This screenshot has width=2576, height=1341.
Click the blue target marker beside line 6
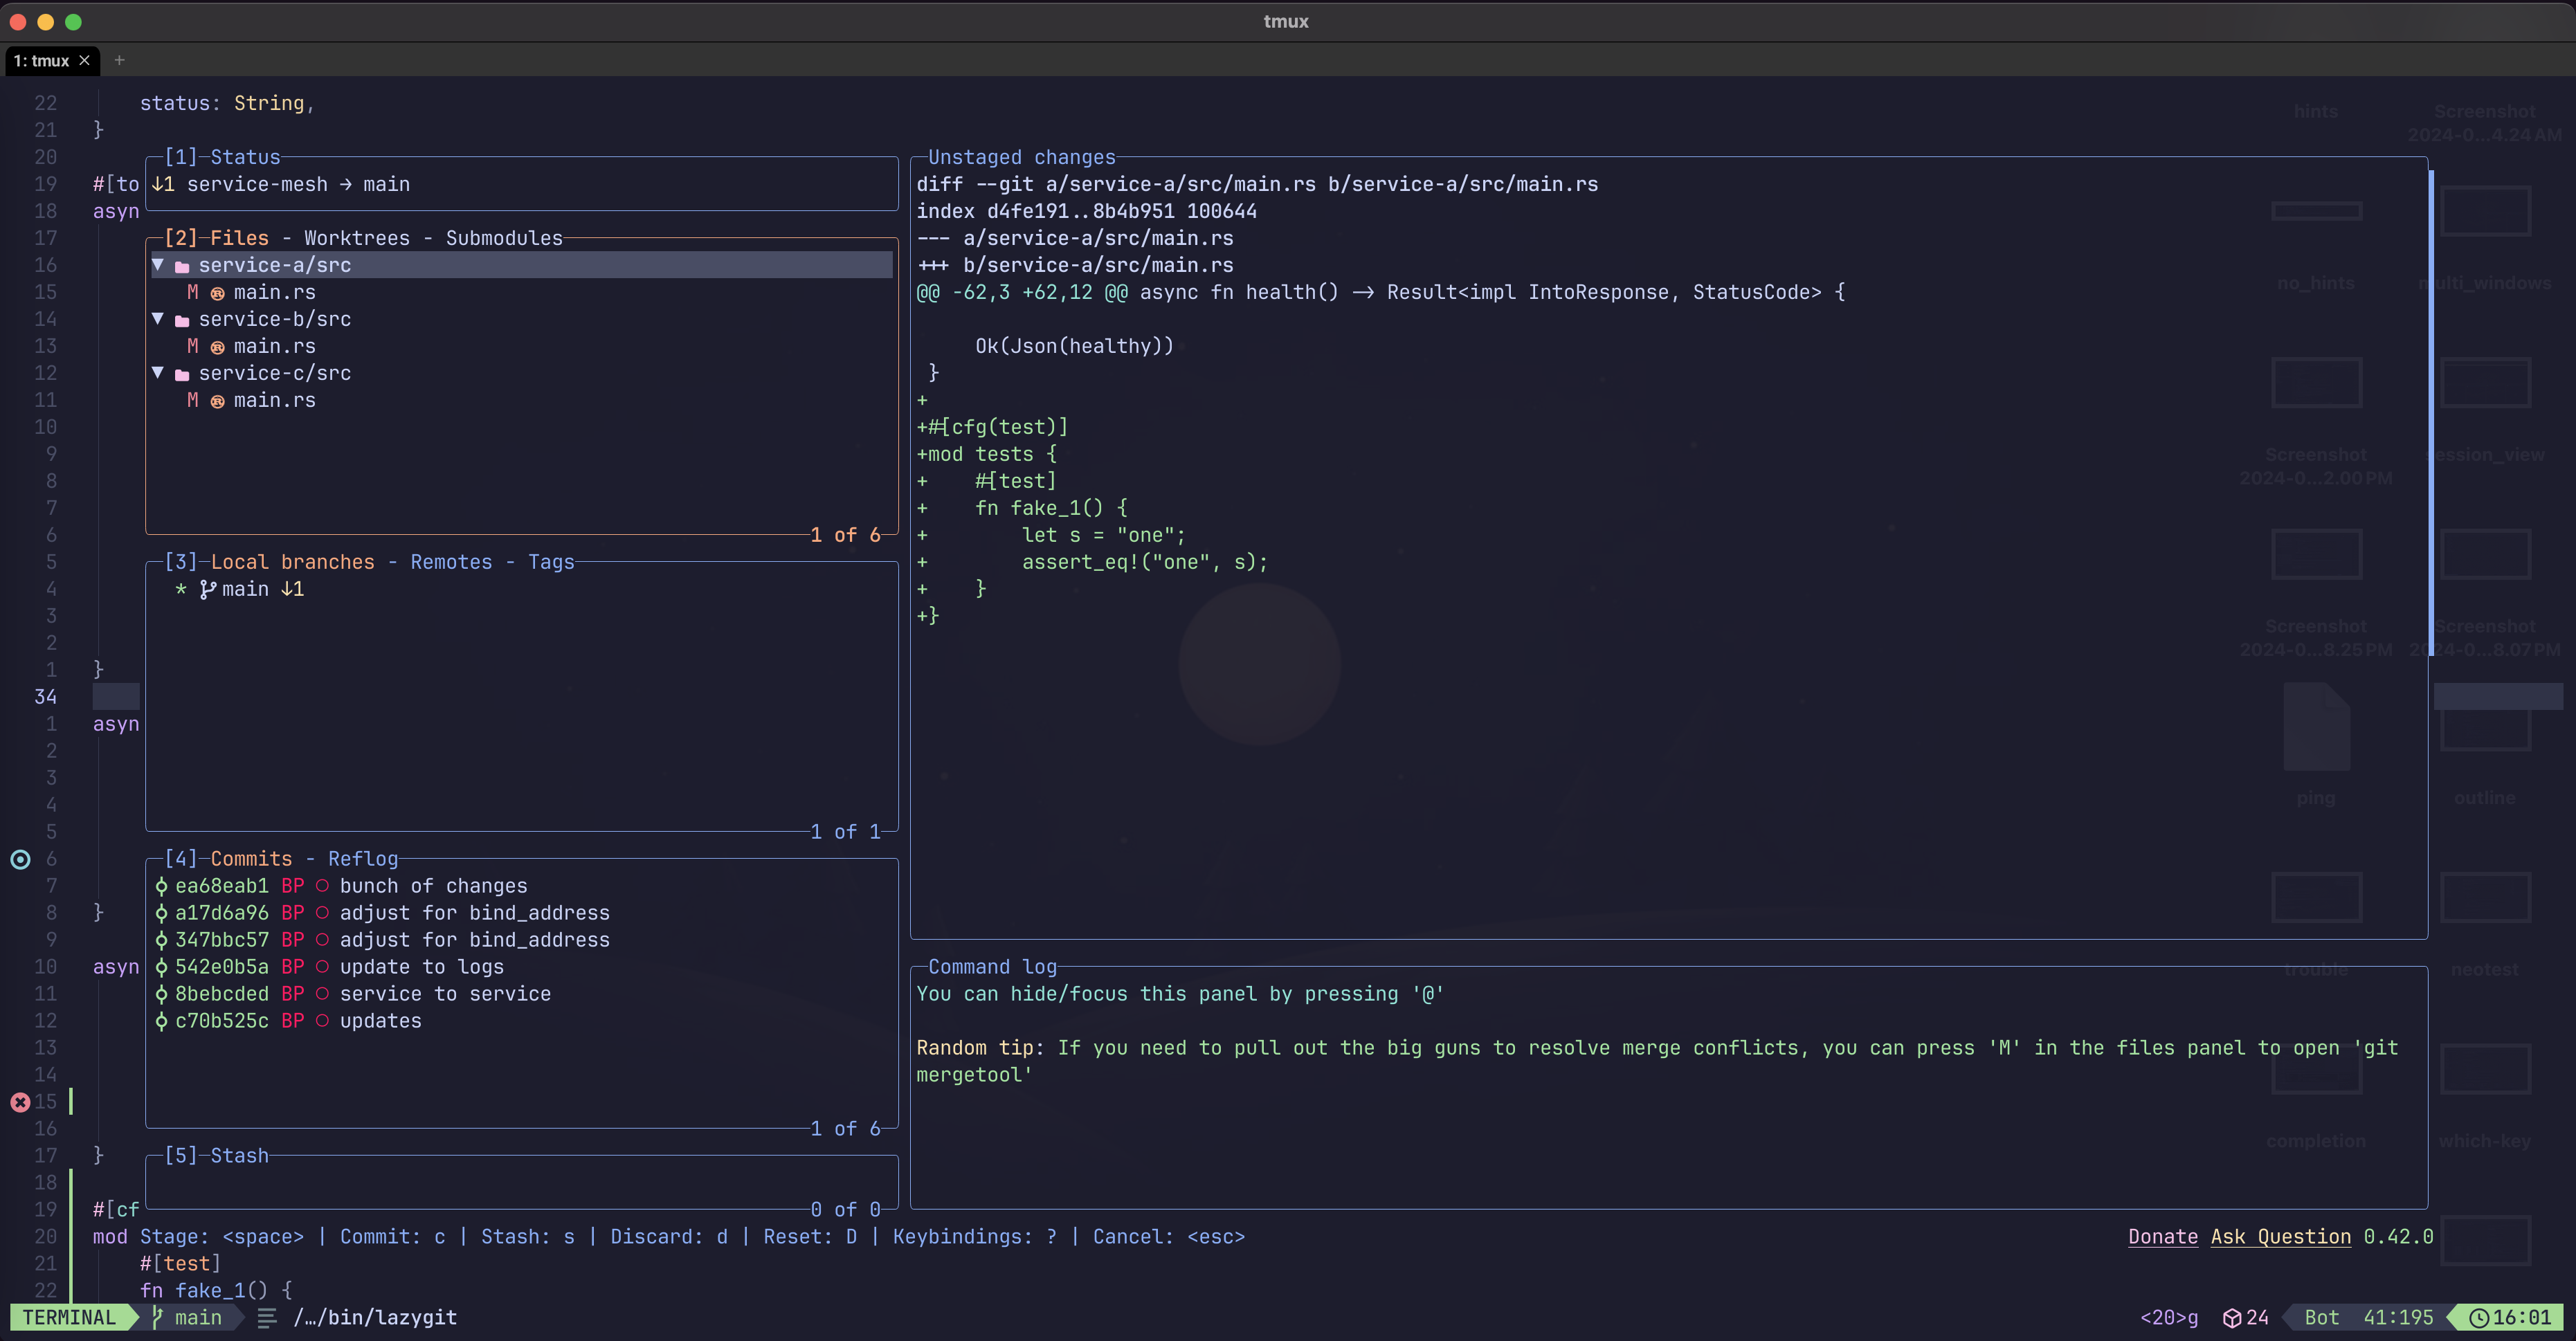(20, 859)
